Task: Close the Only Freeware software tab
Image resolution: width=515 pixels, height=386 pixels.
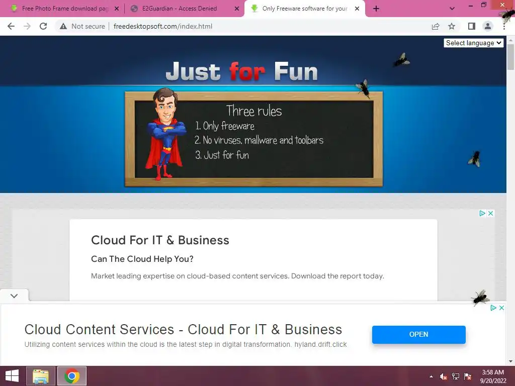Action: tap(357, 9)
